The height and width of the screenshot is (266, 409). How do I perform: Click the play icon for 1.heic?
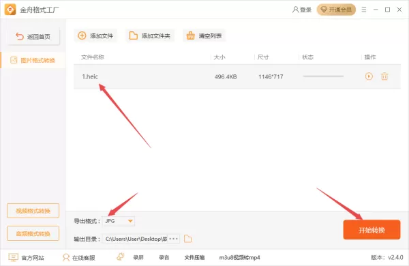click(369, 76)
